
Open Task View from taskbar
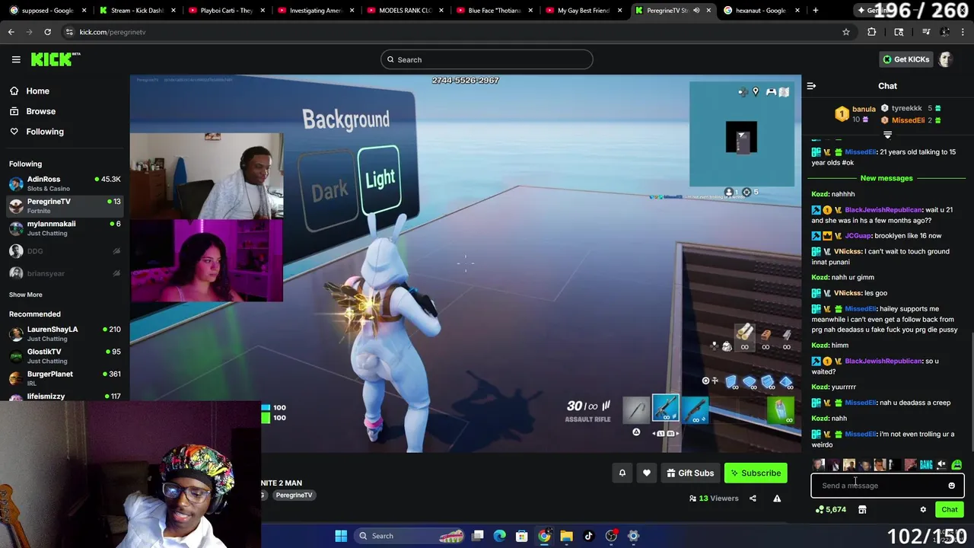coord(478,536)
